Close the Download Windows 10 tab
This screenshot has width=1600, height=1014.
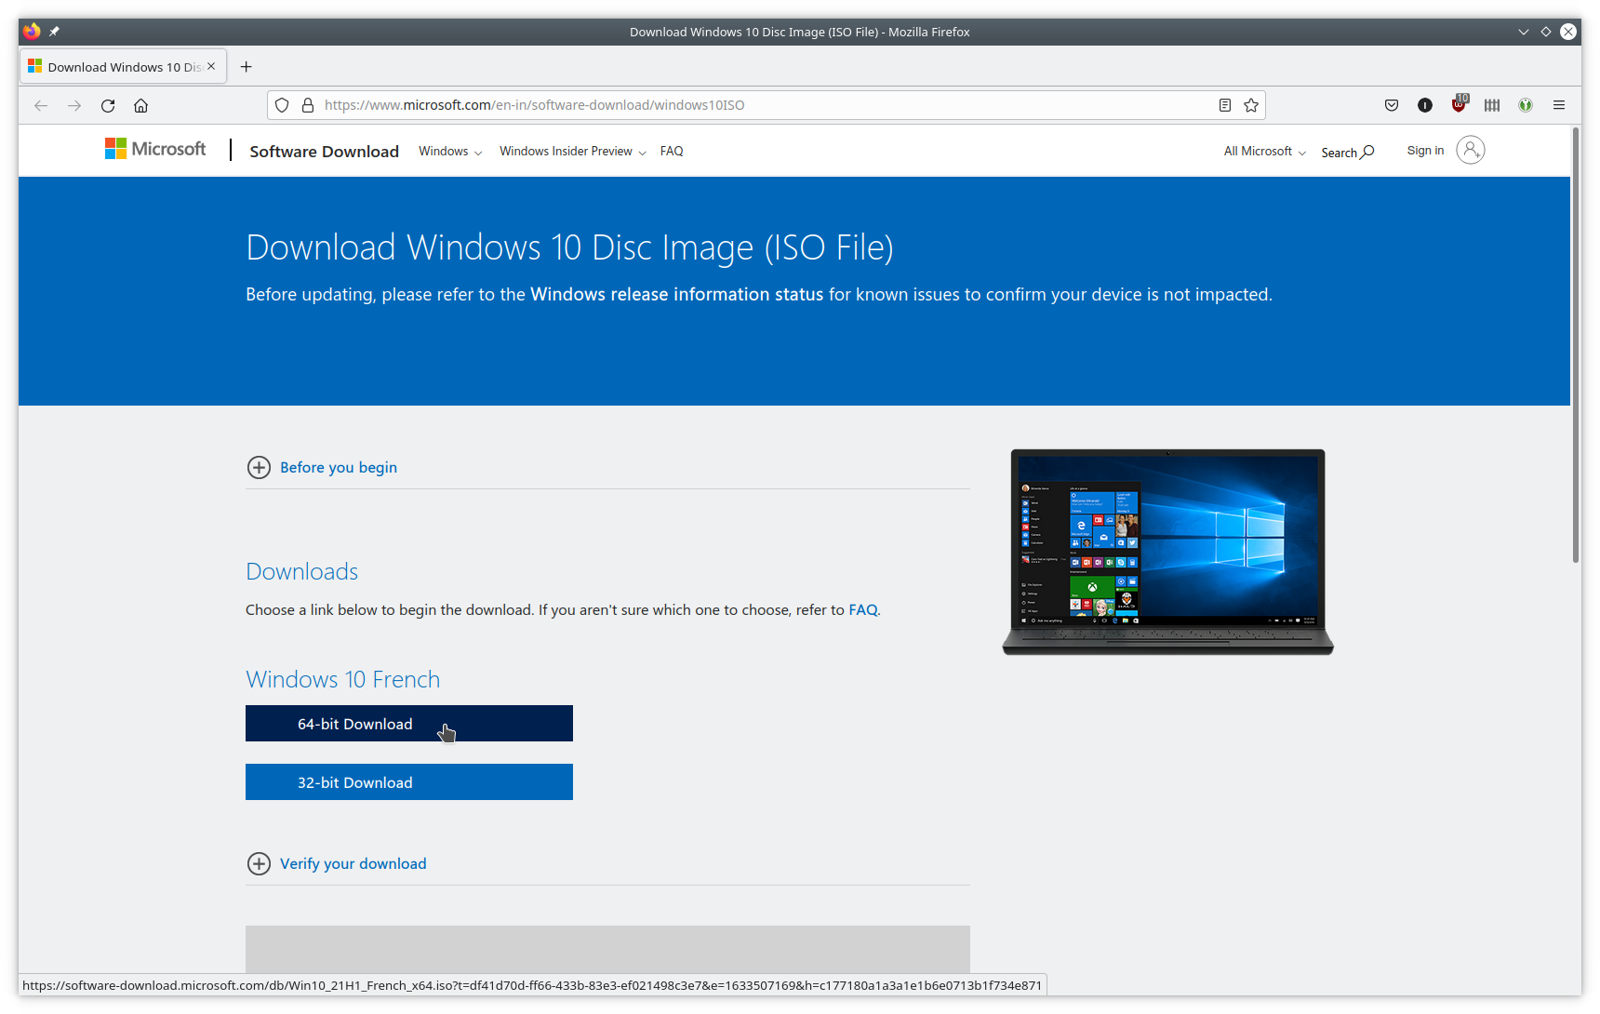[211, 66]
